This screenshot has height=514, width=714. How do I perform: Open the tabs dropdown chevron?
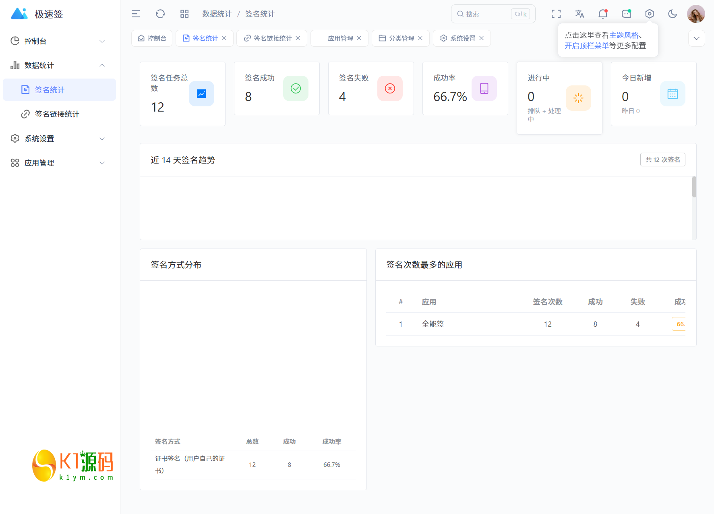point(697,38)
